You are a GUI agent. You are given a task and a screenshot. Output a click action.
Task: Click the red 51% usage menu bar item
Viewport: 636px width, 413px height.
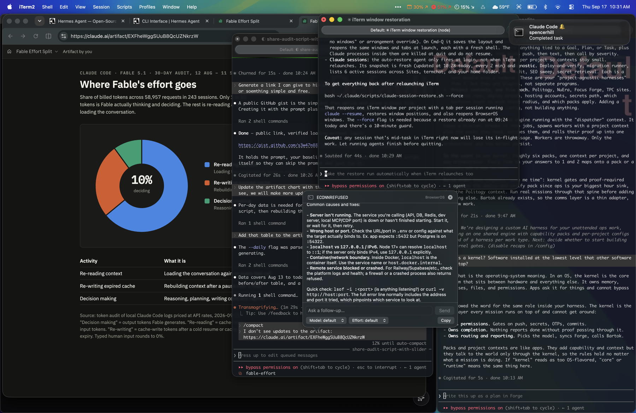[x=441, y=7]
